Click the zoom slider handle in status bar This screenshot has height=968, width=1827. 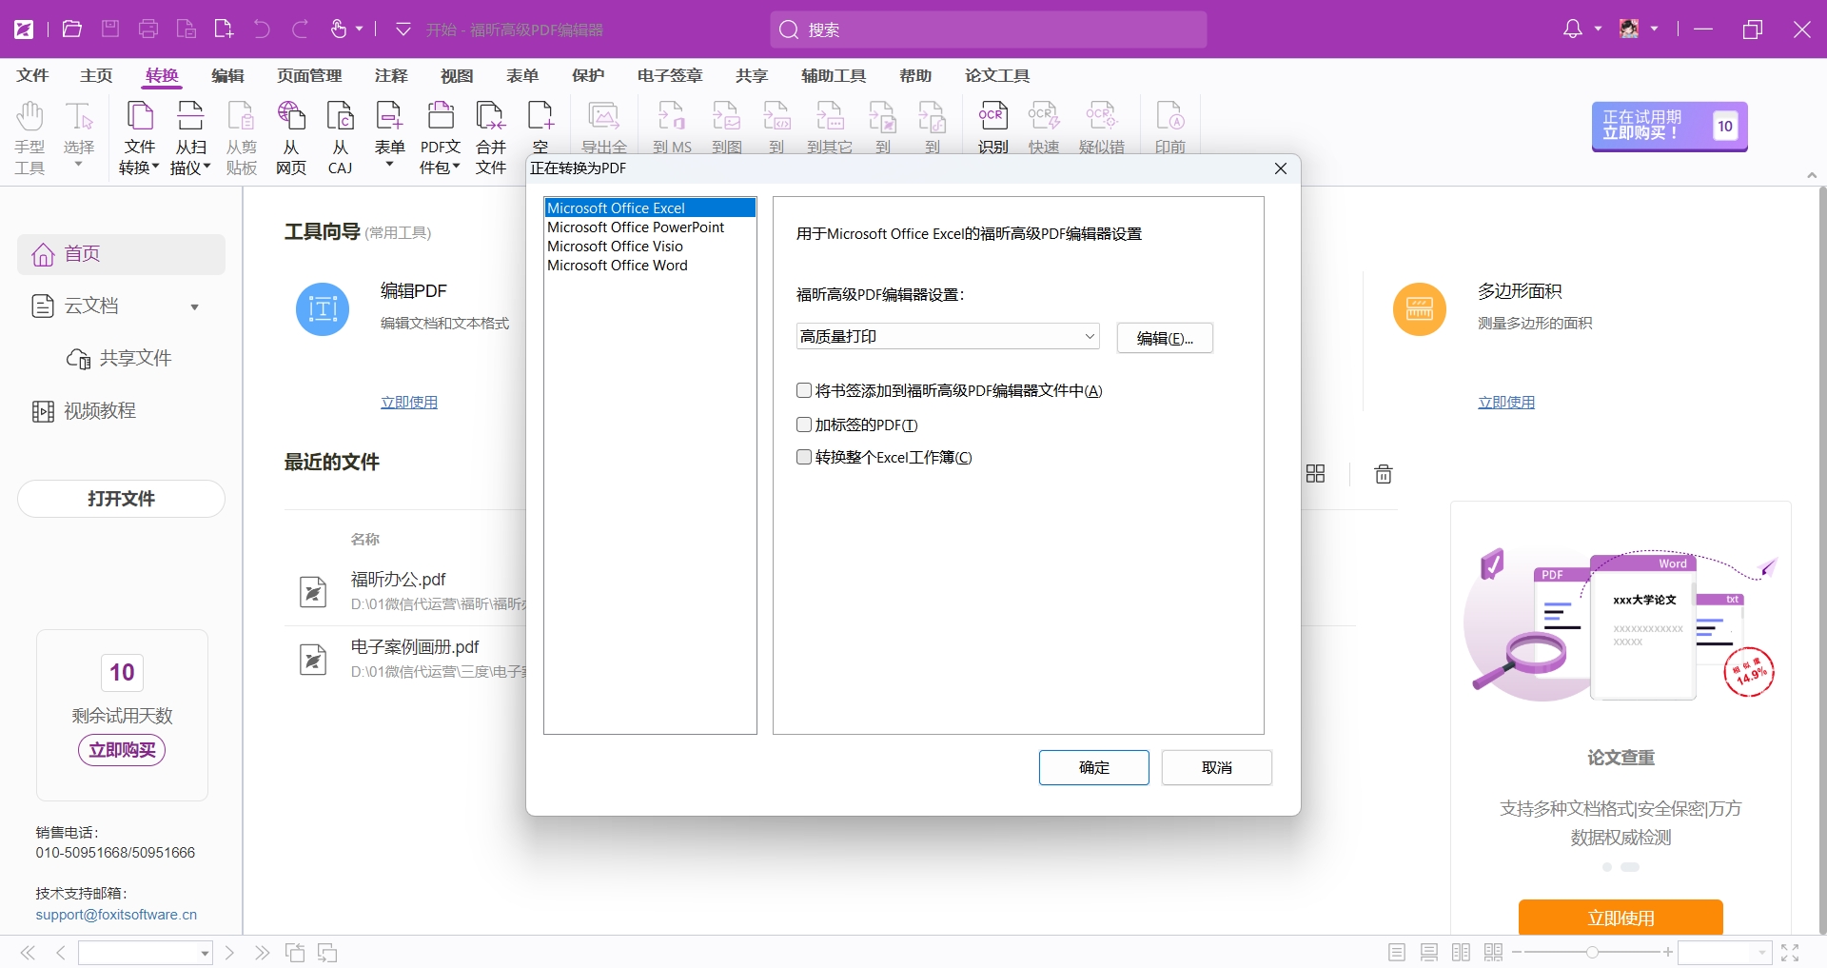click(1592, 952)
